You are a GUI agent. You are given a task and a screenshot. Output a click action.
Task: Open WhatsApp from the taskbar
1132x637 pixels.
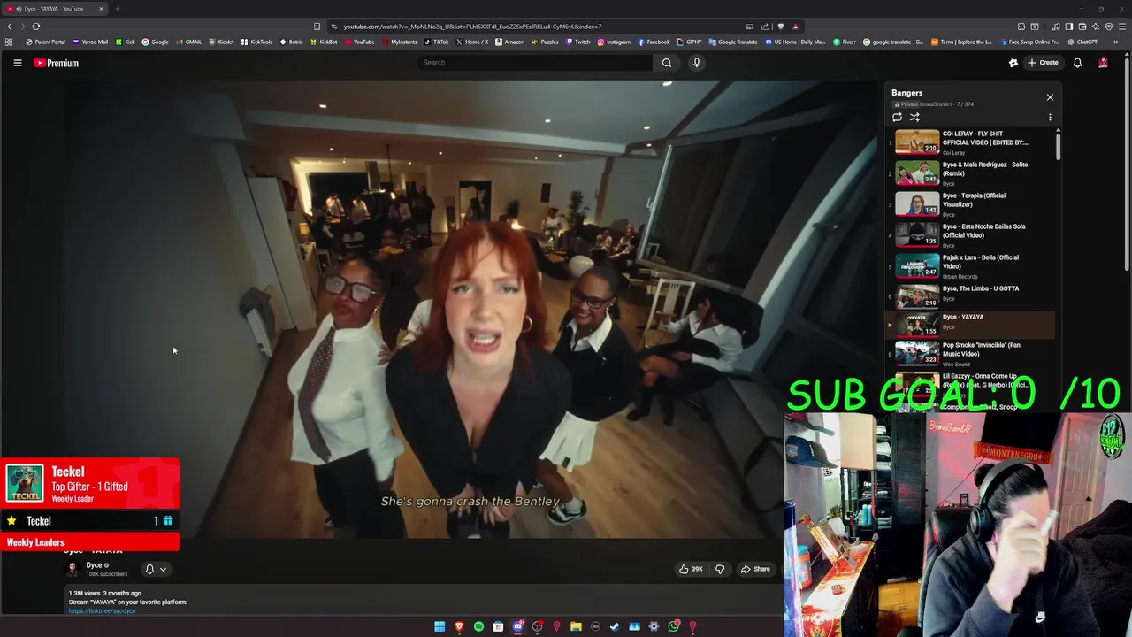click(673, 626)
